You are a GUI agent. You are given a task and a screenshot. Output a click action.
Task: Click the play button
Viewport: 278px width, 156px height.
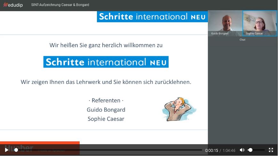[x=7, y=150]
